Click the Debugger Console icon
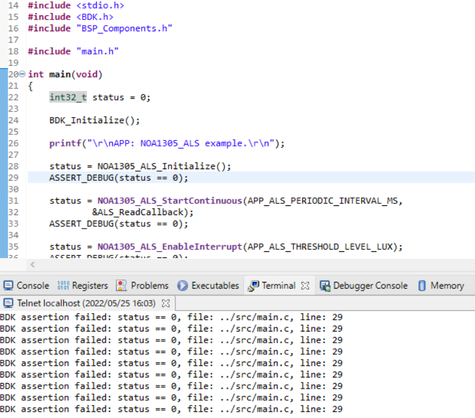This screenshot has height=418, width=475. (x=325, y=286)
